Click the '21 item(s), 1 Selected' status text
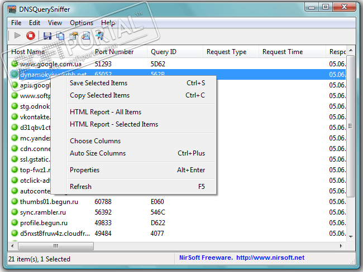The image size is (363, 272). click(39, 259)
